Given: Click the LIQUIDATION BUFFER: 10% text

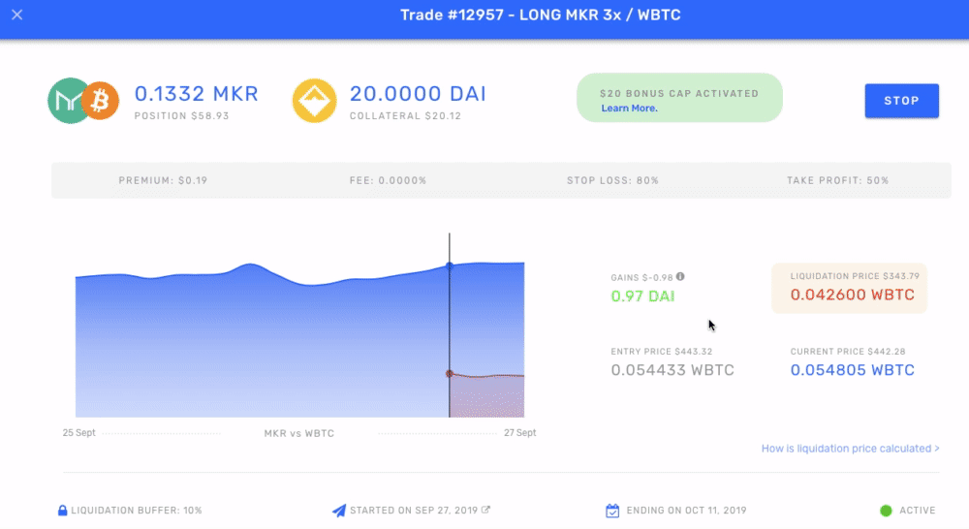Looking at the screenshot, I should tap(137, 511).
